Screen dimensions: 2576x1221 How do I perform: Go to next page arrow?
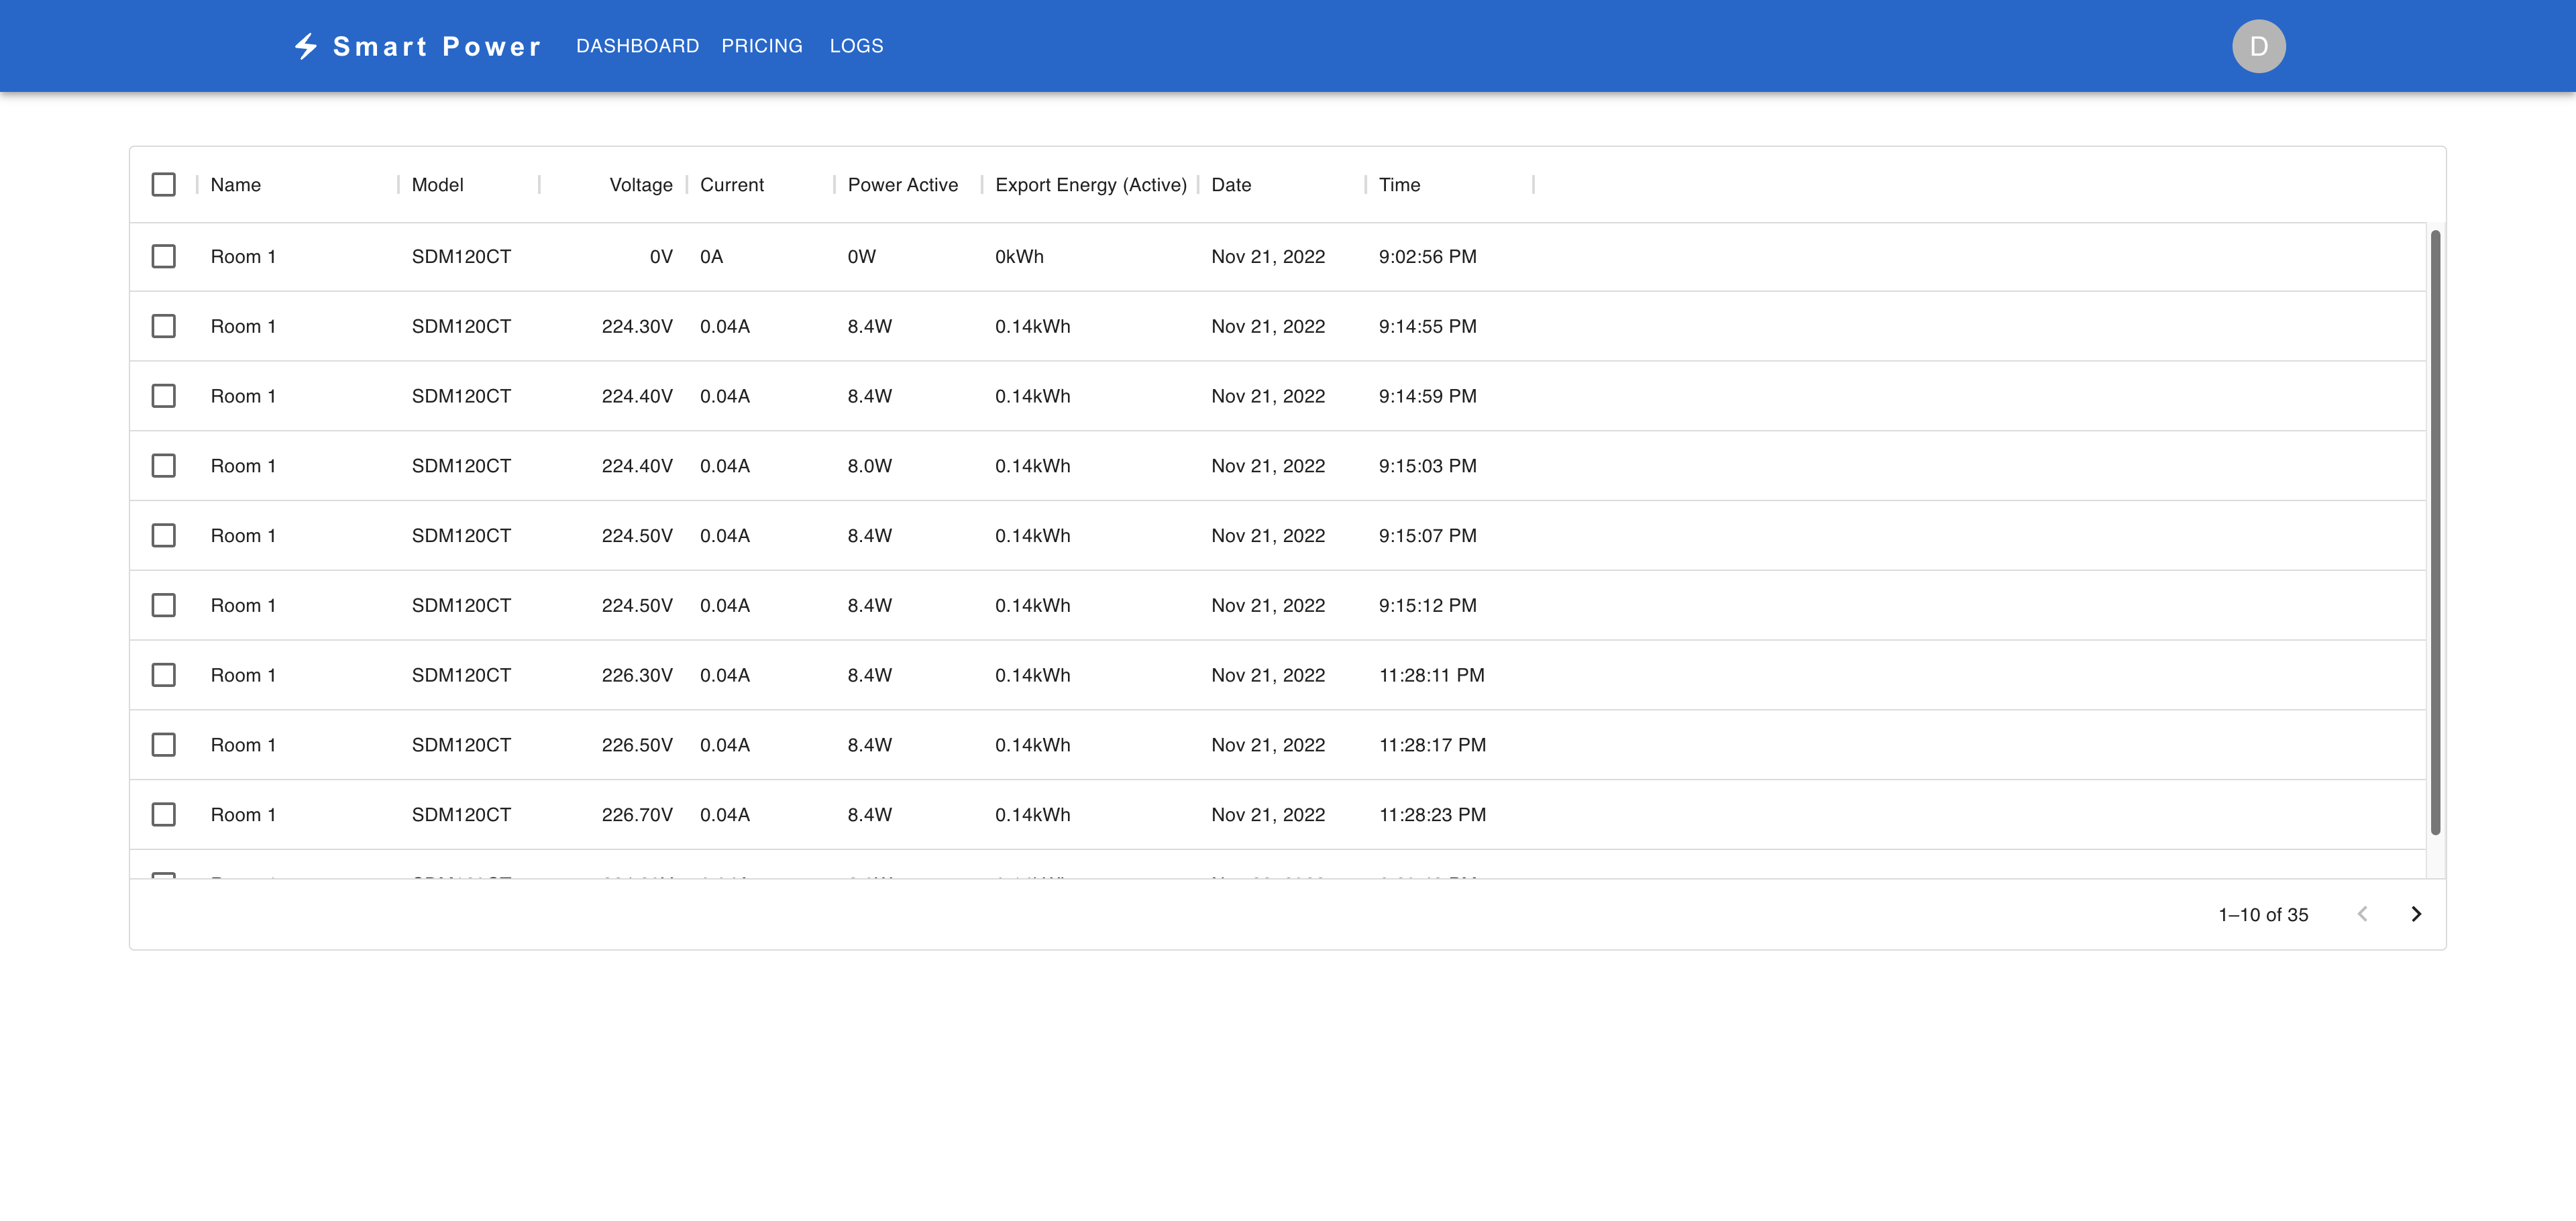click(2416, 914)
